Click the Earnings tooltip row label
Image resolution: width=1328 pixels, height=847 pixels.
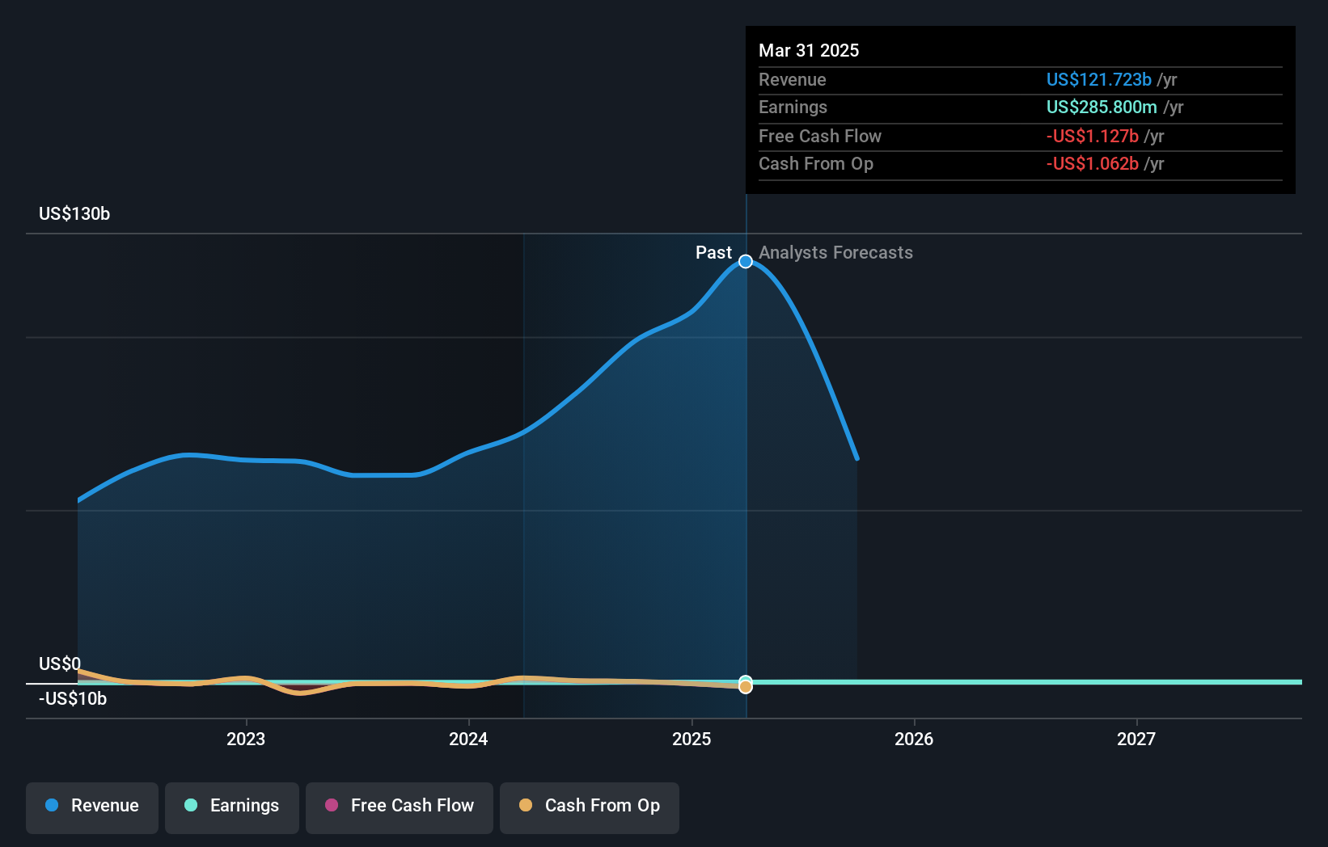coord(793,107)
